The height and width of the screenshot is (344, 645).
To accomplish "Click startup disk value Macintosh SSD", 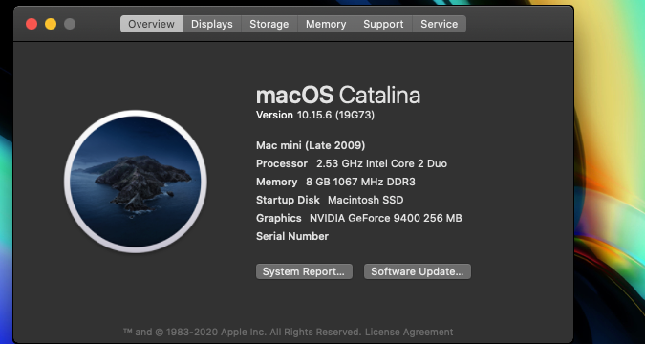I will click(365, 200).
